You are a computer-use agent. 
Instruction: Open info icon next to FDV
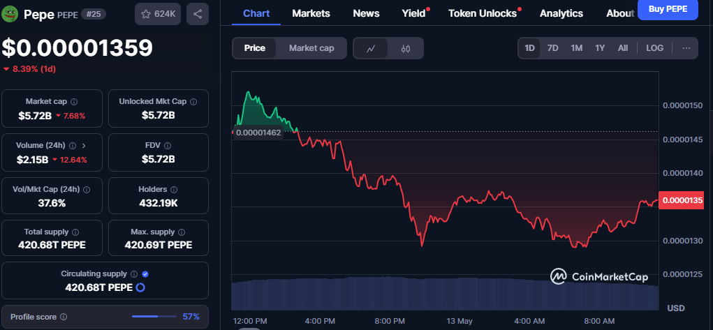pyautogui.click(x=168, y=145)
